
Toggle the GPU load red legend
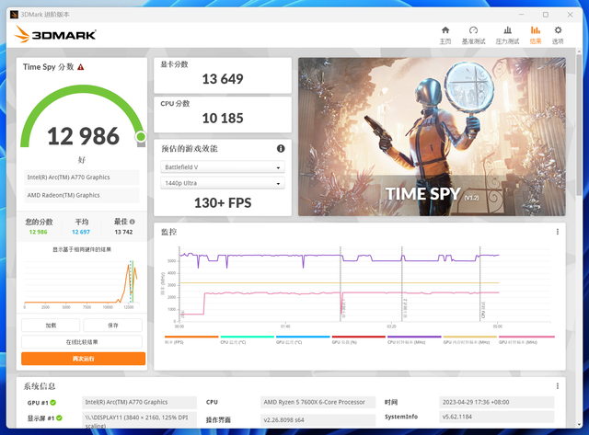358,339
